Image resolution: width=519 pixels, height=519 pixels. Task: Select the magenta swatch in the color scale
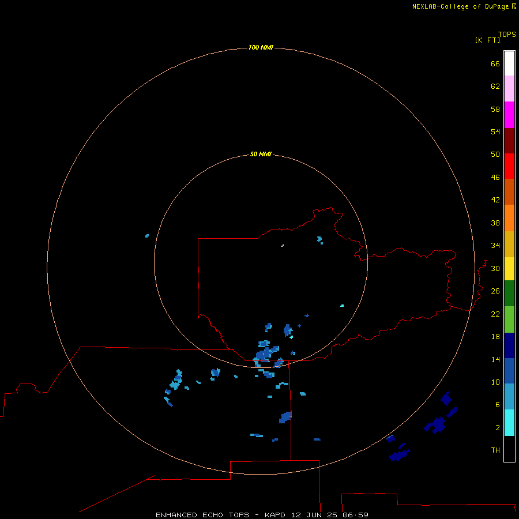[x=509, y=115]
